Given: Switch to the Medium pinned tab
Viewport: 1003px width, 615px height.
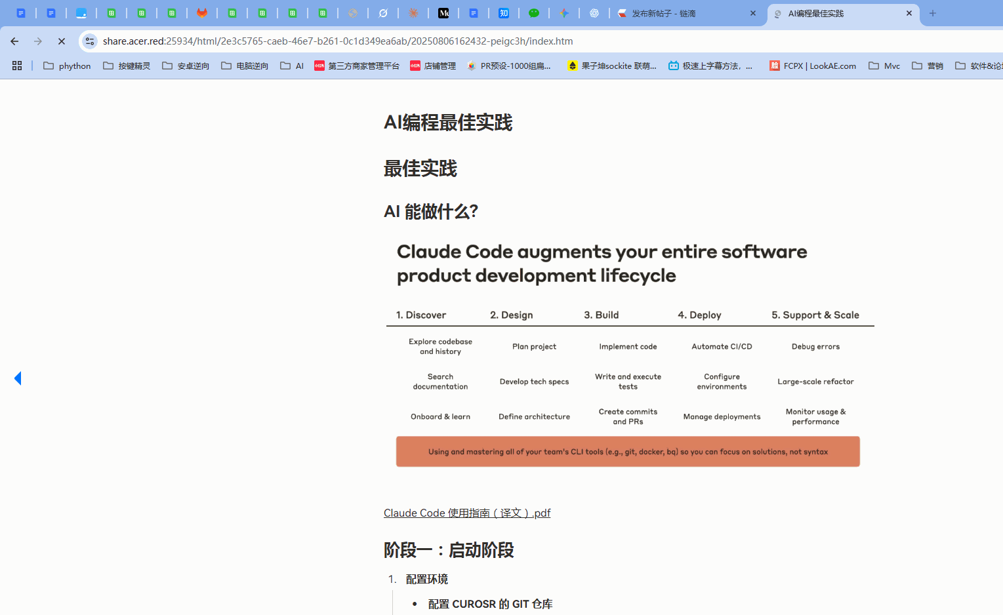Looking at the screenshot, I should pyautogui.click(x=443, y=13).
